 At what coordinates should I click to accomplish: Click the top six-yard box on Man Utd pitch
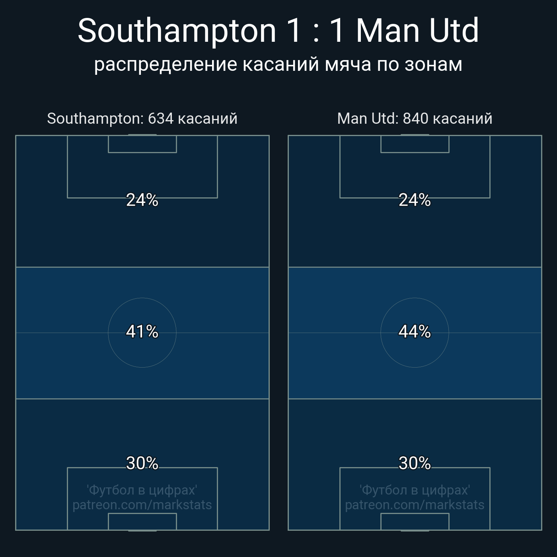[415, 144]
